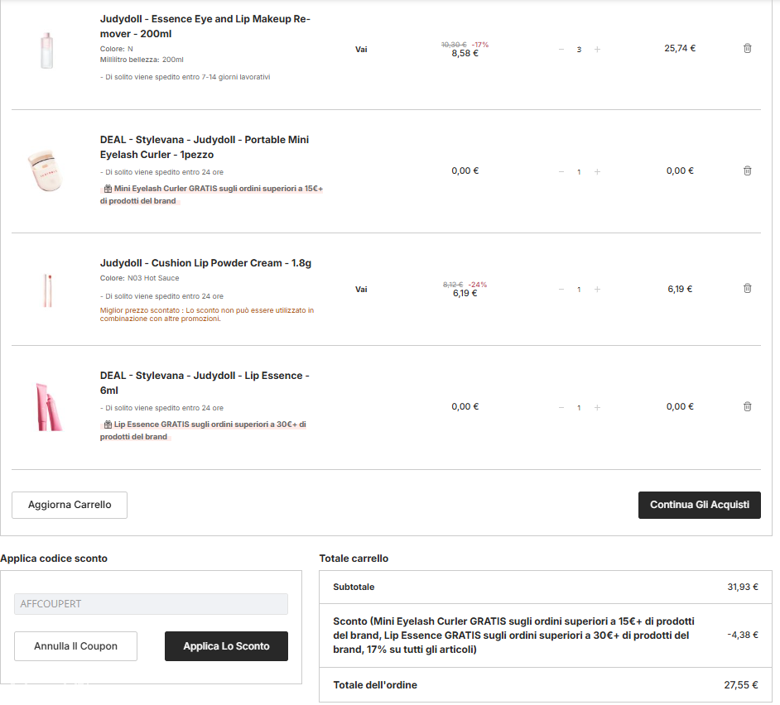Decrease Cushion Lip Powder Cream quantity
Screen dimensions: 780x705
point(561,290)
